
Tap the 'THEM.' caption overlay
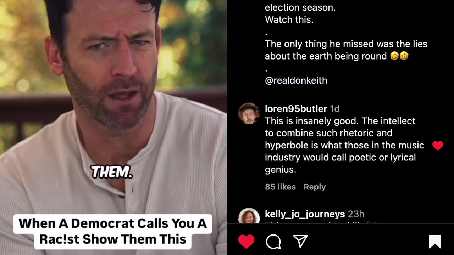click(112, 172)
